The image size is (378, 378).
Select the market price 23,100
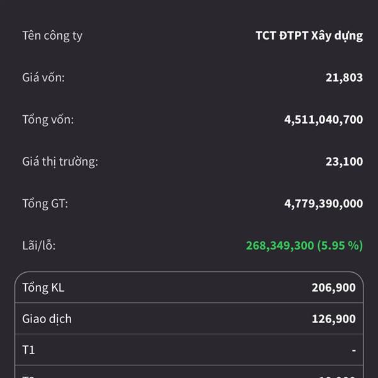pyautogui.click(x=344, y=161)
